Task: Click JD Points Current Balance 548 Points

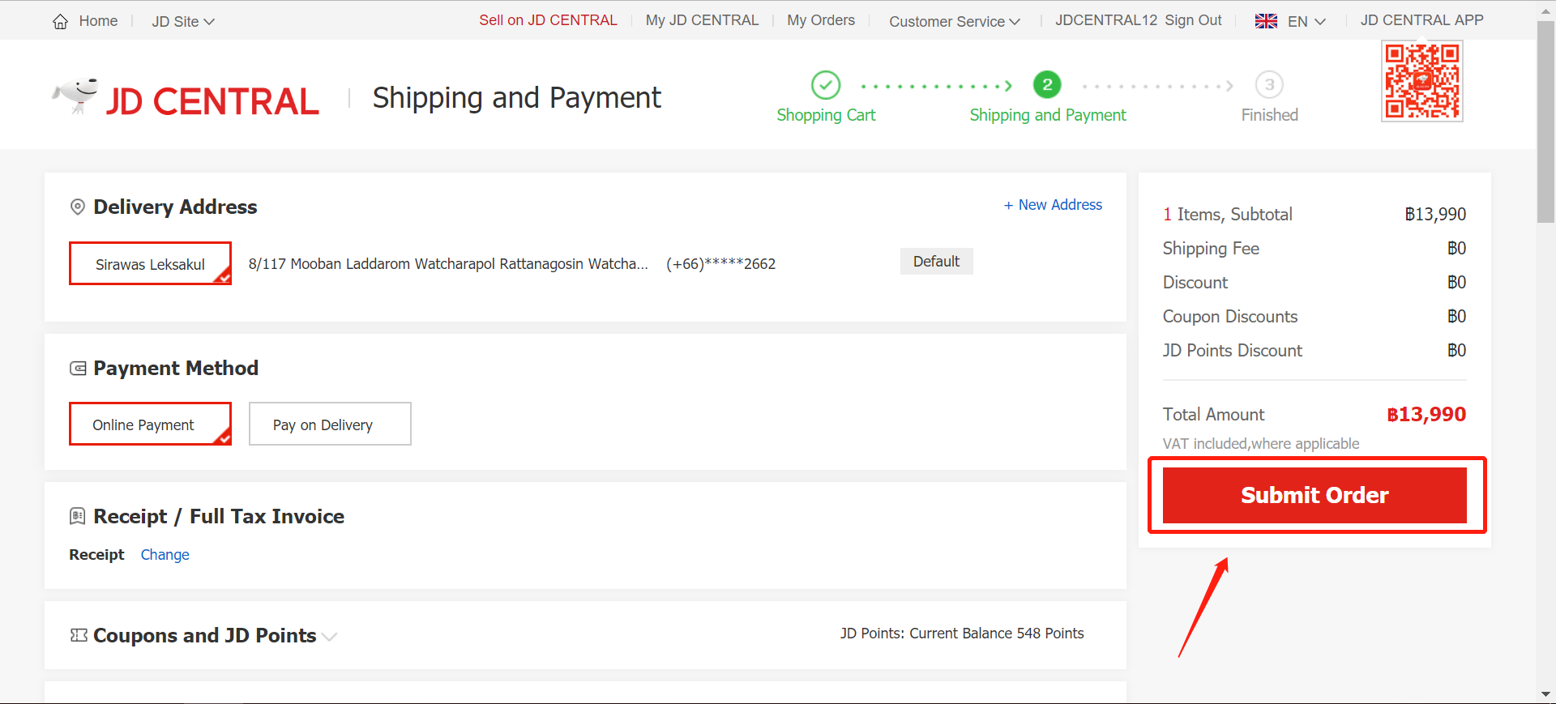Action: pos(962,634)
